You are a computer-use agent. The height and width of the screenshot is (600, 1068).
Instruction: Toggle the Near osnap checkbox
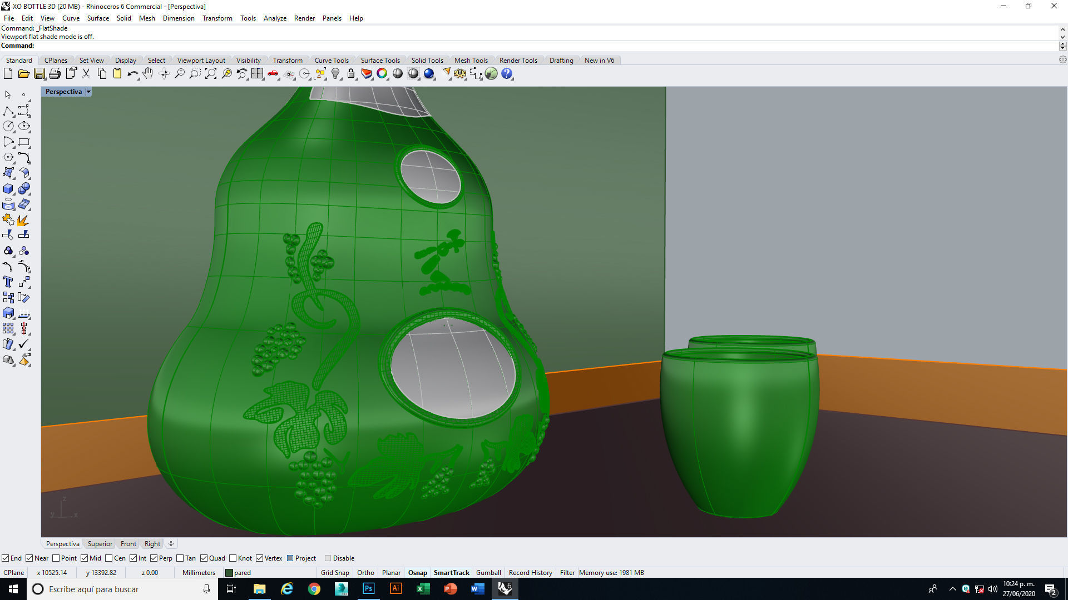coord(29,558)
